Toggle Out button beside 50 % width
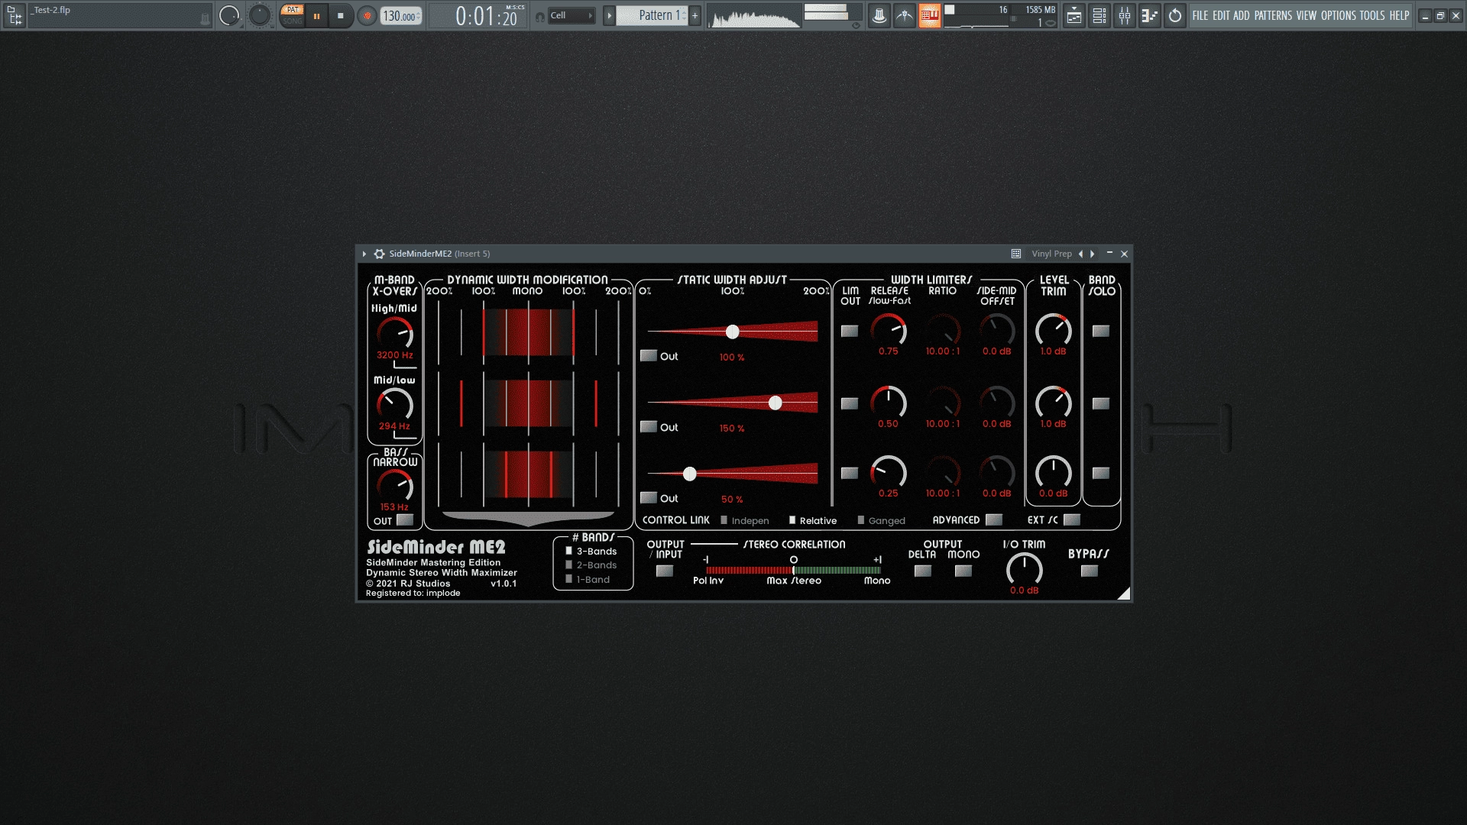 tap(649, 497)
